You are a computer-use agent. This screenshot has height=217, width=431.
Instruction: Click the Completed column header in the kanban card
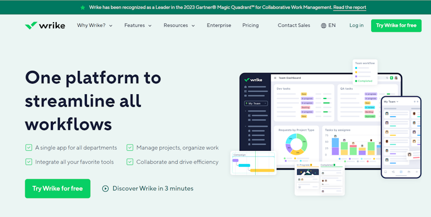[x=327, y=165]
